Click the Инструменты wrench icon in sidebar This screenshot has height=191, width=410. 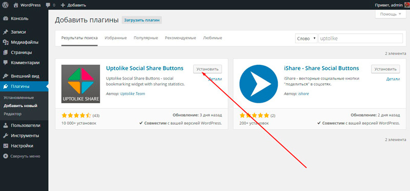pos(6,135)
